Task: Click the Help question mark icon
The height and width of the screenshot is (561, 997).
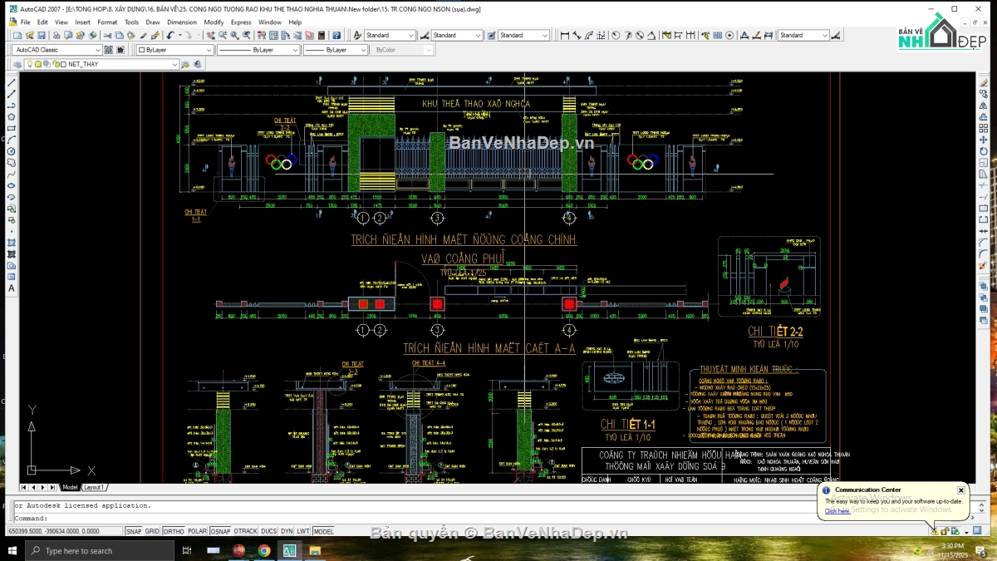Action: point(336,35)
